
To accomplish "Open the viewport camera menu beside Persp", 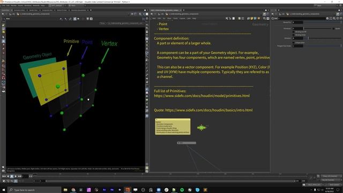I will [x=125, y=23].
